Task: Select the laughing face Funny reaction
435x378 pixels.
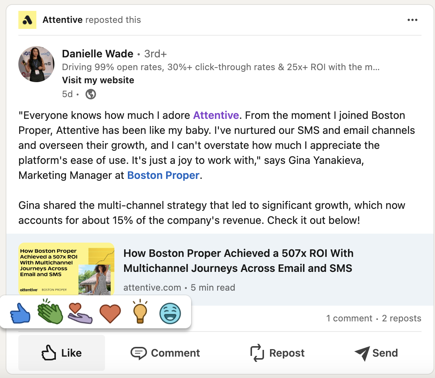Action: (170, 313)
